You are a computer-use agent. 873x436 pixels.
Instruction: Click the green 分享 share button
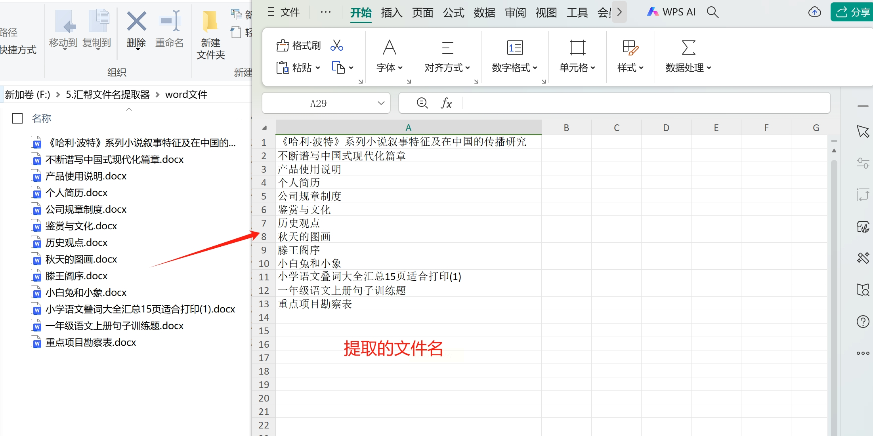(x=852, y=12)
